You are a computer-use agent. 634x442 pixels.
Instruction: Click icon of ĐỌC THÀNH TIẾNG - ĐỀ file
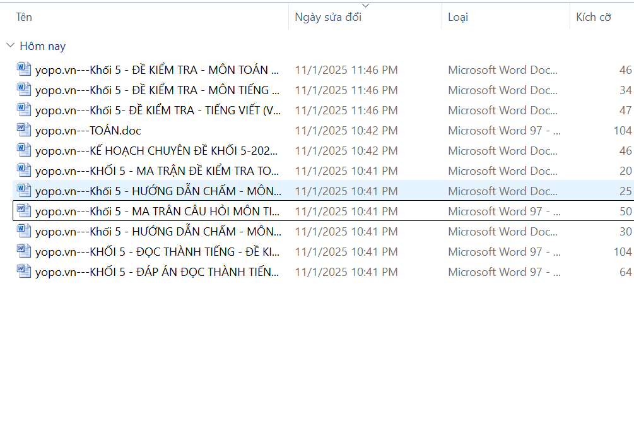(24, 252)
